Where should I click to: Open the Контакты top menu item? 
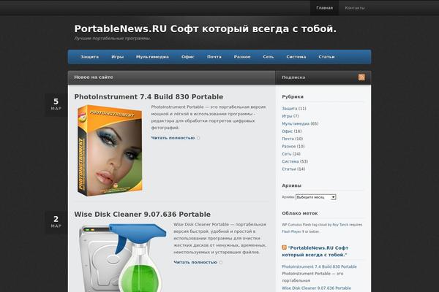[355, 8]
